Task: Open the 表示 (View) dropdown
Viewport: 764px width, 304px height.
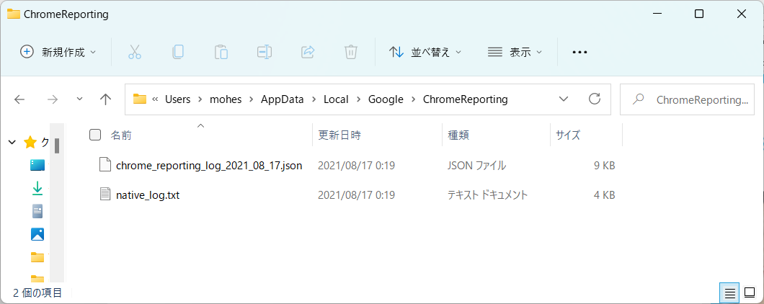Action: click(515, 52)
